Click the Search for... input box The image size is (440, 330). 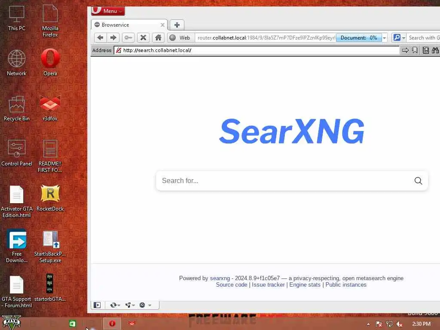285,181
